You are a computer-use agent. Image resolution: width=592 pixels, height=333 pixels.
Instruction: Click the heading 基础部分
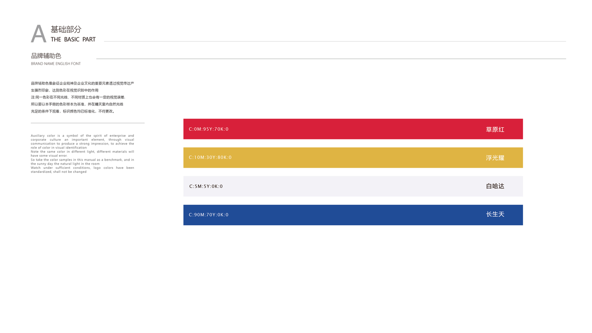[x=66, y=29]
